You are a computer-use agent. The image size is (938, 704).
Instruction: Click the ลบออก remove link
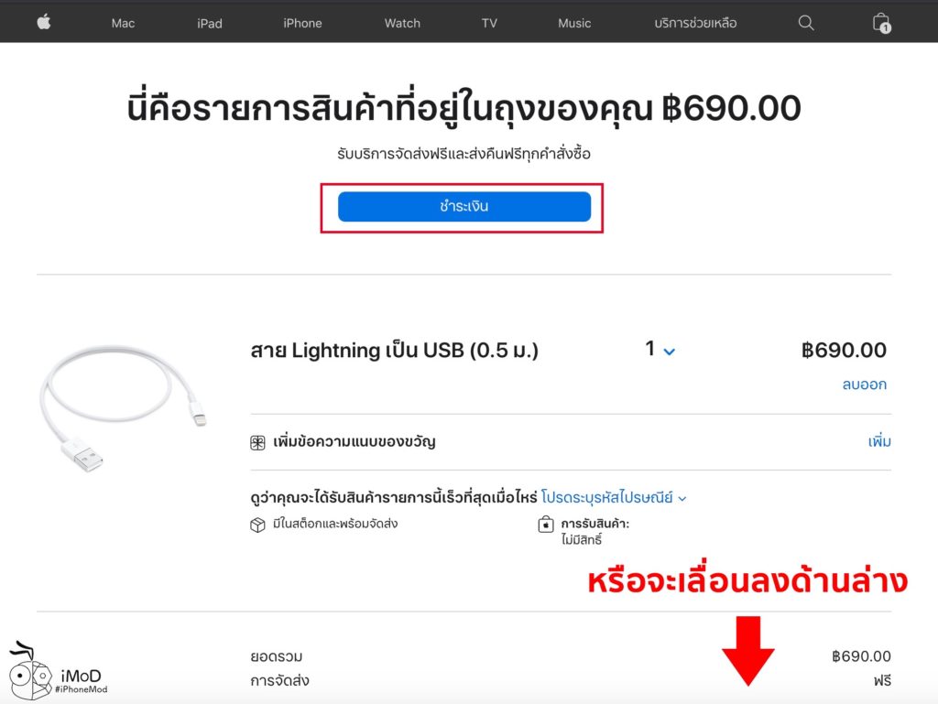pos(865,384)
